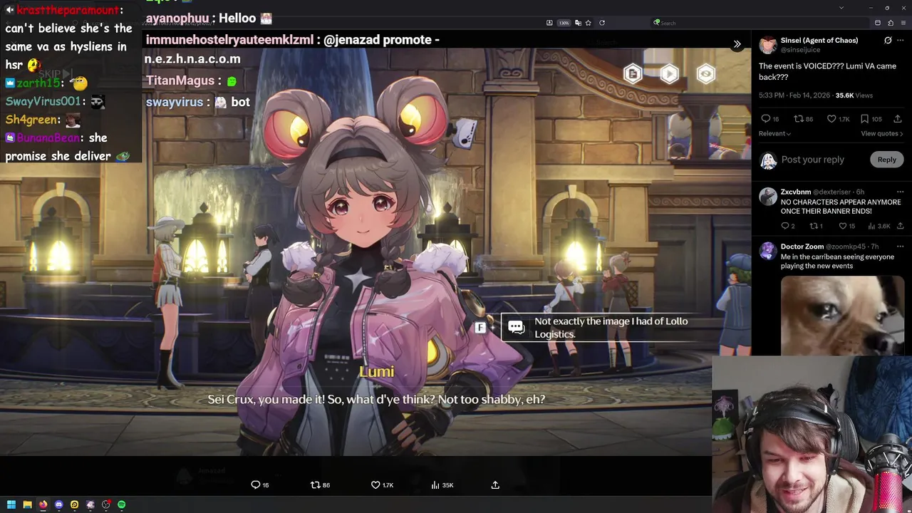Open the in-game dialogue log icon
This screenshot has height=513, width=912.
coord(633,74)
